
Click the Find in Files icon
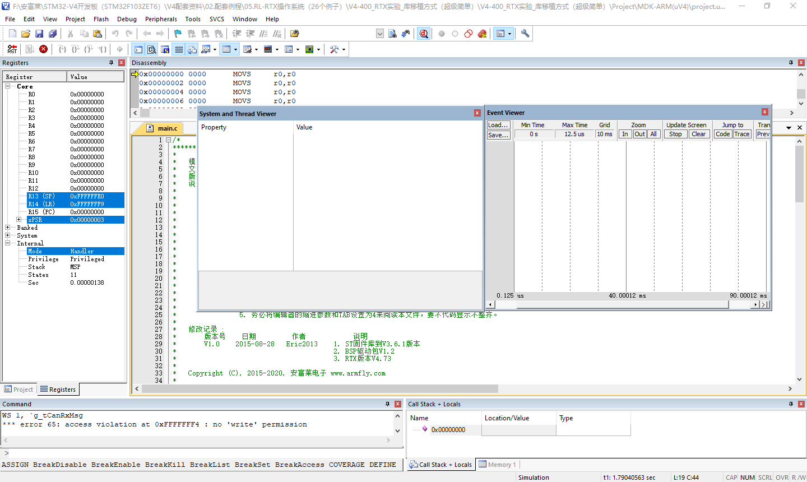[295, 34]
